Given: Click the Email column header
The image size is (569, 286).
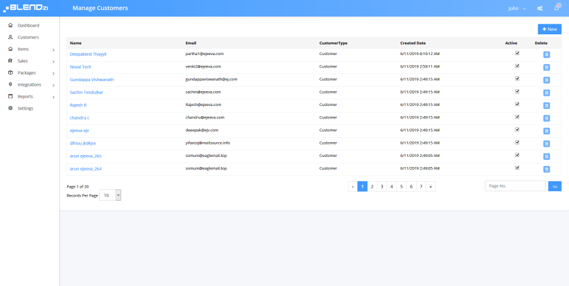Looking at the screenshot, I should 191,43.
